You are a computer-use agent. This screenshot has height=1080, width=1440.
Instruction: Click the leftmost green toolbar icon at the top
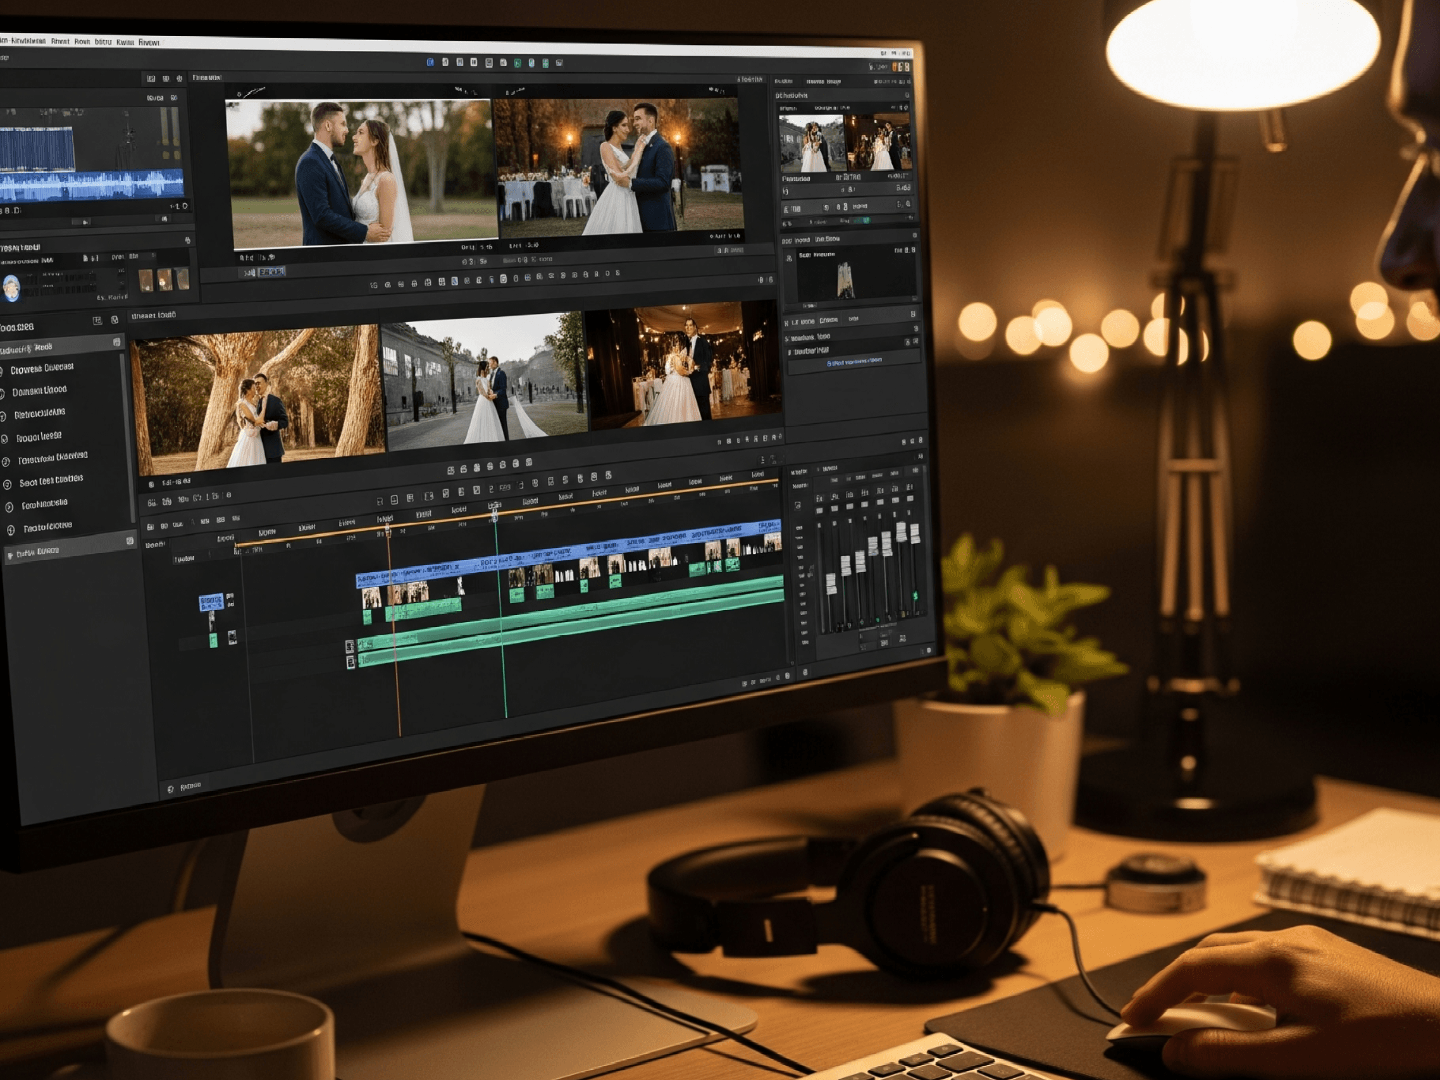click(x=518, y=63)
